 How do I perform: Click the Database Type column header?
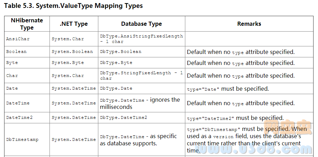point(142,24)
